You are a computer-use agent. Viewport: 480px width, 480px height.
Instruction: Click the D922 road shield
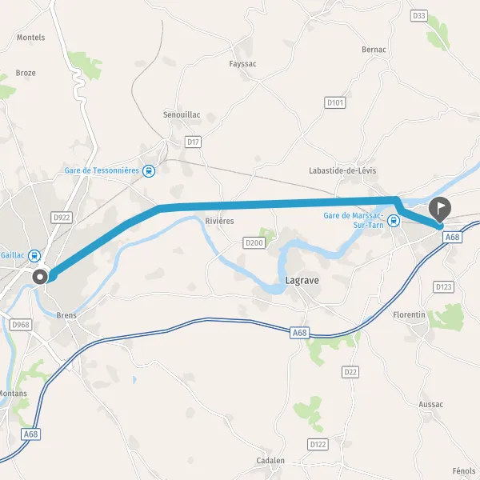[x=62, y=218]
